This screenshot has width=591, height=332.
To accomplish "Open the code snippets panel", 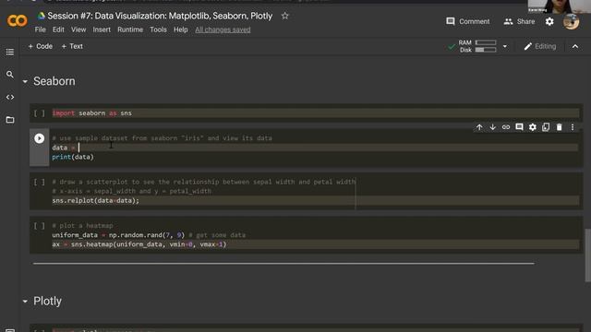I will tap(10, 97).
